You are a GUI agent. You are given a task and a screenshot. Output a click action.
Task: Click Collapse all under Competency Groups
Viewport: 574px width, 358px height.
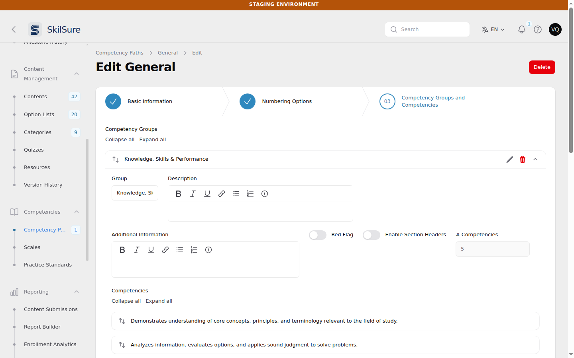pyautogui.click(x=120, y=140)
